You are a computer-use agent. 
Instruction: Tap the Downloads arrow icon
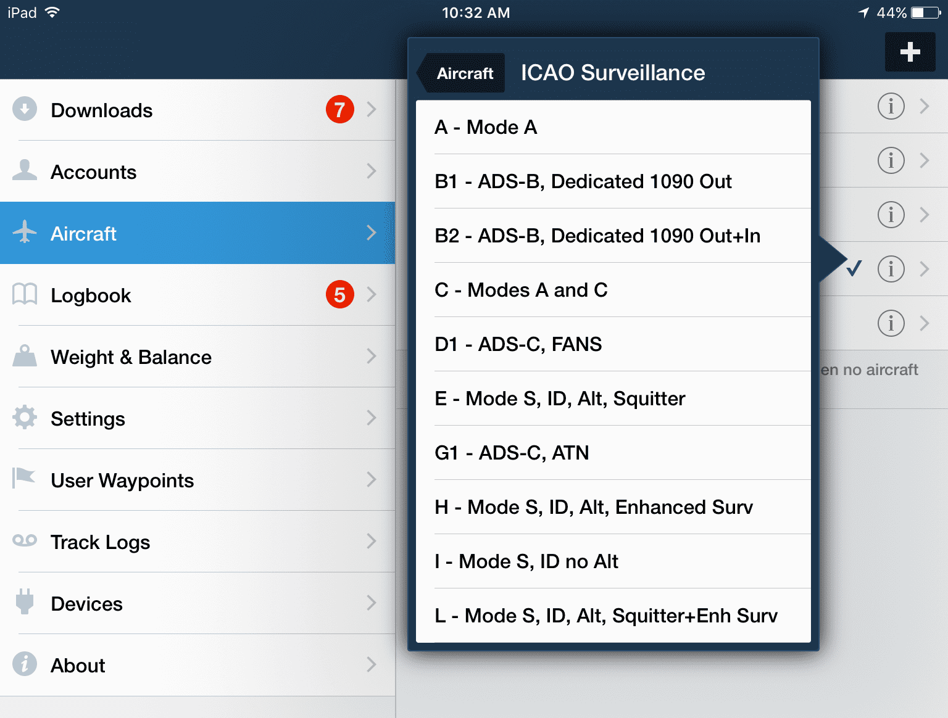[x=25, y=109]
